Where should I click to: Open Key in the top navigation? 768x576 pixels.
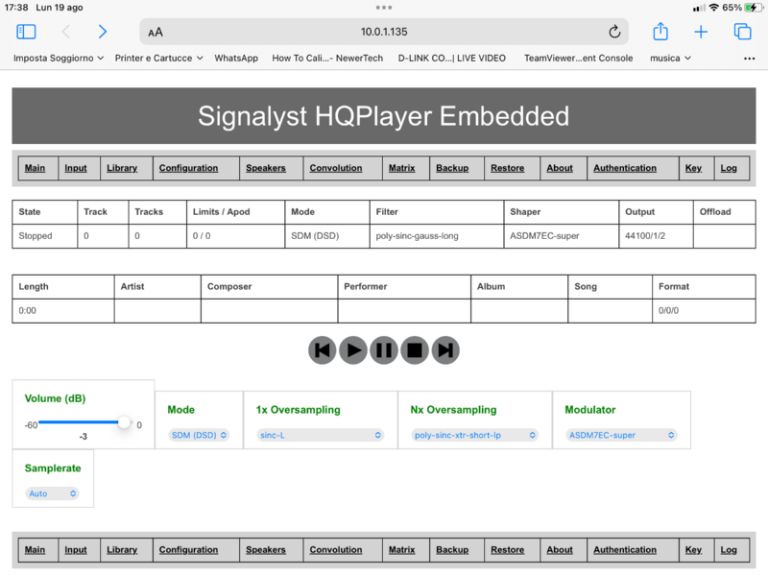tap(693, 168)
